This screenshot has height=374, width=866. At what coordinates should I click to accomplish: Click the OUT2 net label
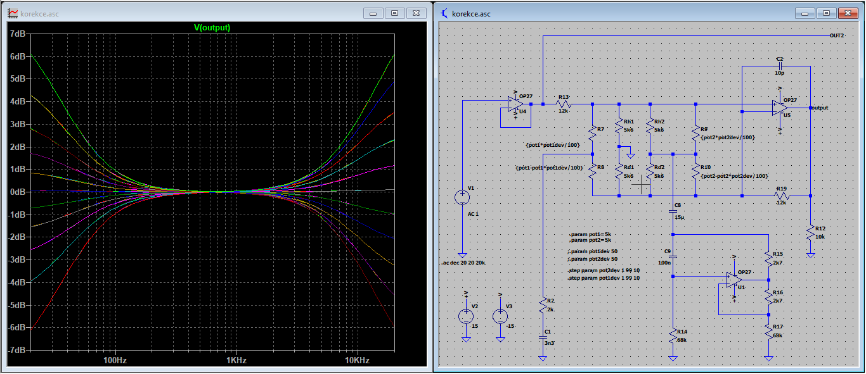pos(837,35)
